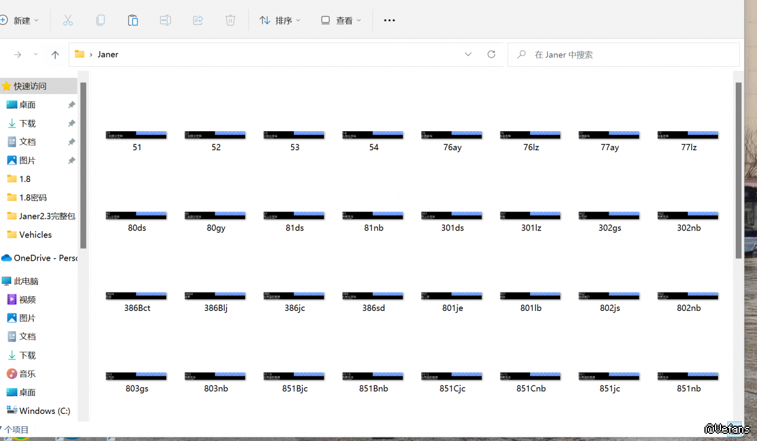The width and height of the screenshot is (757, 441).
Task: Open the 新建 new item menu
Action: 20,21
